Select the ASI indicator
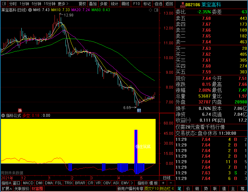 (116, 183)
